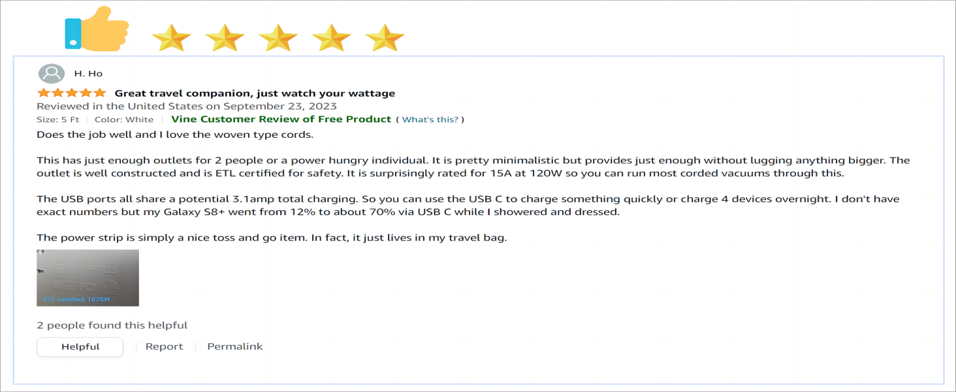956x392 pixels.
Task: Click "Vine Customer Review of Free Product"
Action: 281,119
